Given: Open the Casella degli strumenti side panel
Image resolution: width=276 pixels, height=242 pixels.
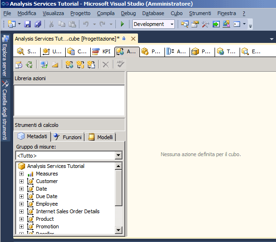Looking at the screenshot, I should pos(5,110).
